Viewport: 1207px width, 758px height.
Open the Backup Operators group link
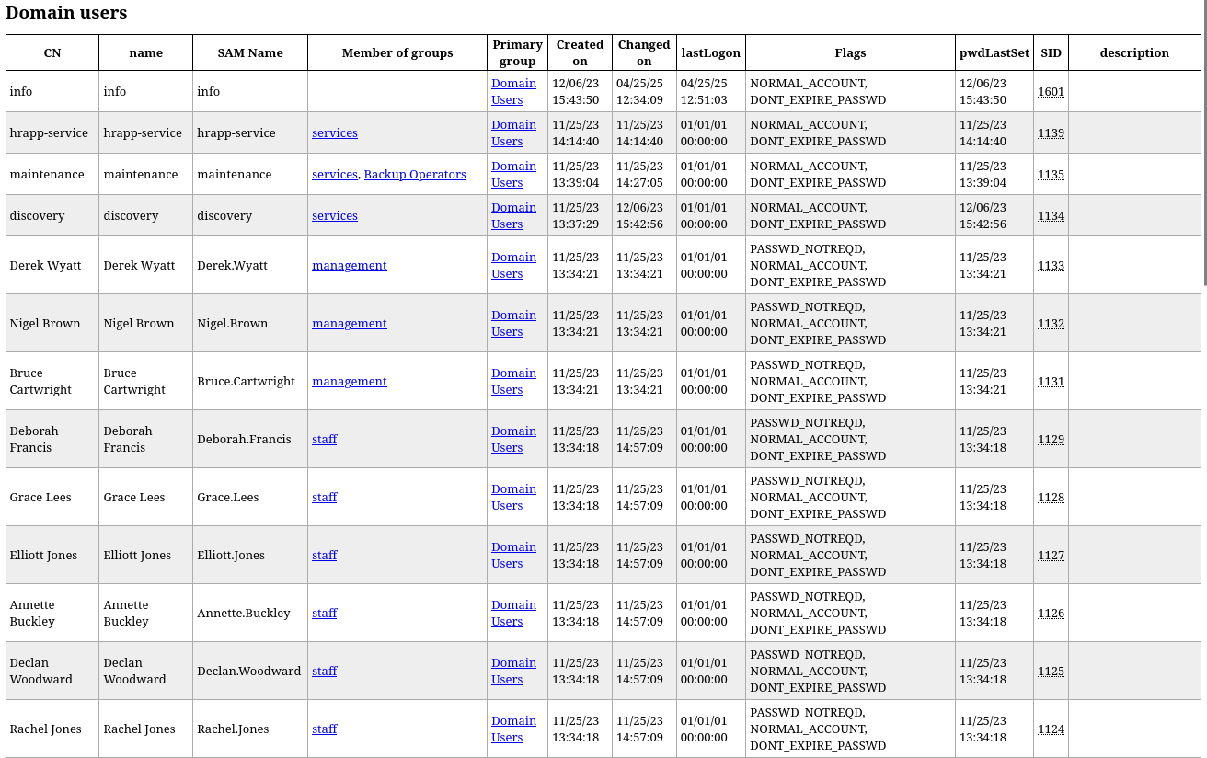415,174
